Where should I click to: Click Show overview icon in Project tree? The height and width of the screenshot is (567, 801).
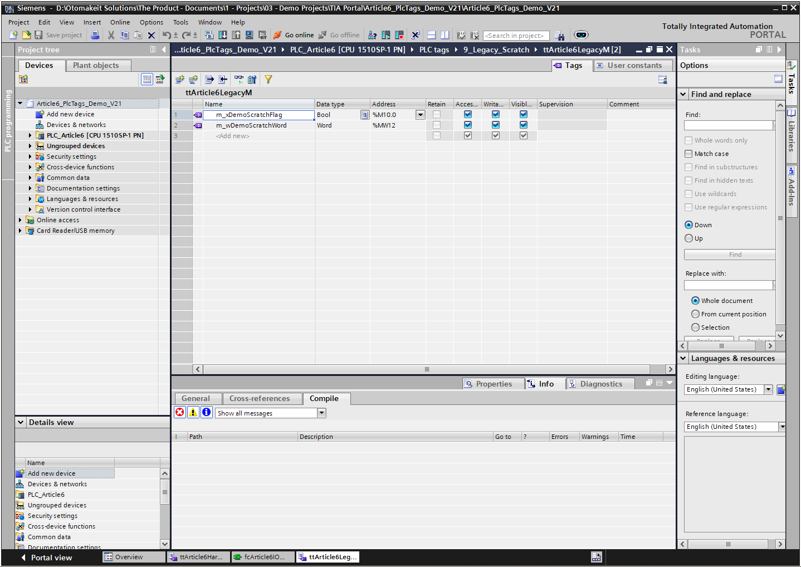point(146,79)
